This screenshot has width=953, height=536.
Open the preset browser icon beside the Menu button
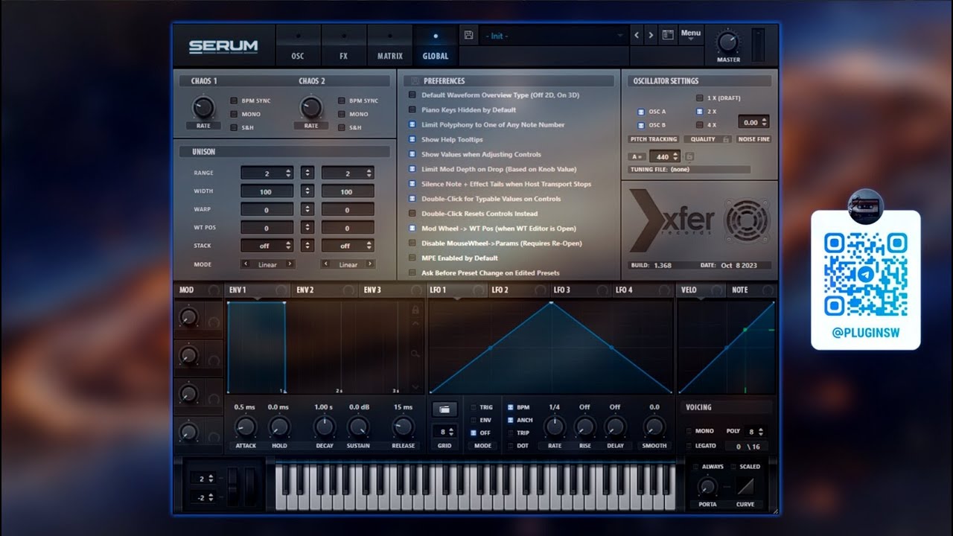(668, 35)
